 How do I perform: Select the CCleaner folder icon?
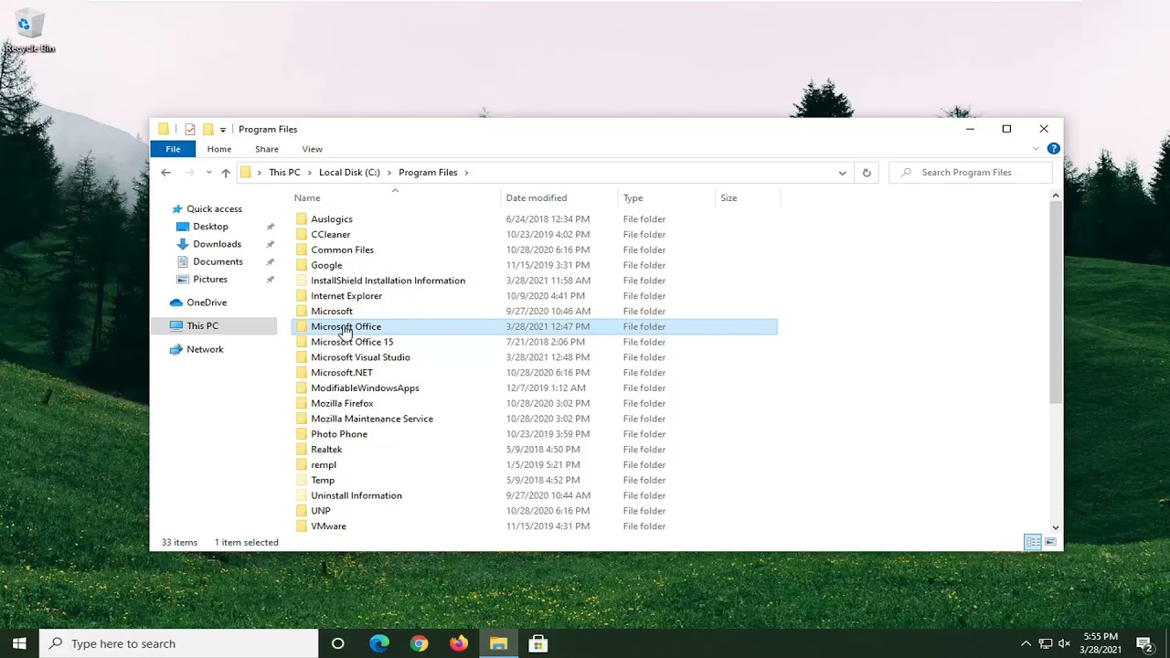click(302, 235)
